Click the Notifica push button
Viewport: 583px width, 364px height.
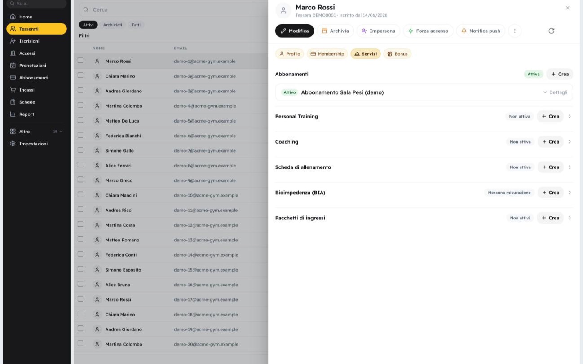481,31
